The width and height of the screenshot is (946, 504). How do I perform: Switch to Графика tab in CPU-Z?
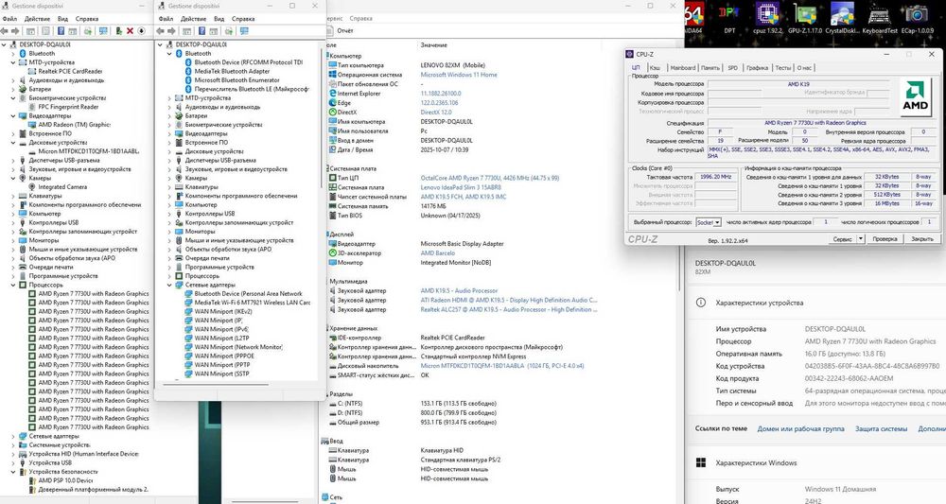pos(757,68)
